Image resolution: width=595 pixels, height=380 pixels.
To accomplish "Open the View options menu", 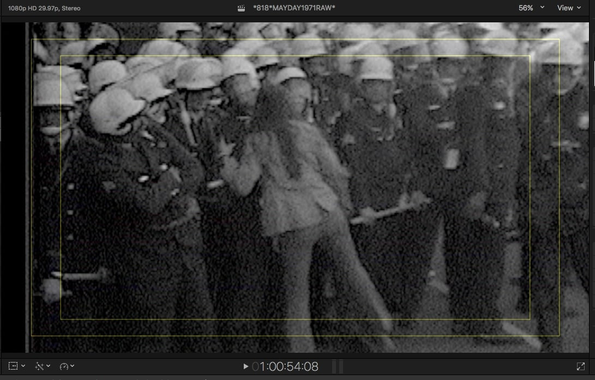I will pyautogui.click(x=564, y=8).
